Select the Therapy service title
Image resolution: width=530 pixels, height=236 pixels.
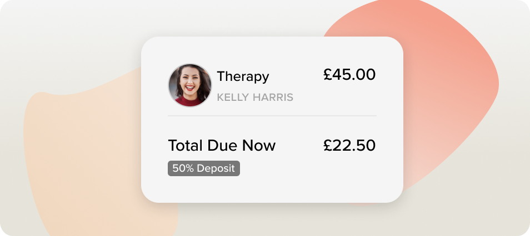coord(243,76)
